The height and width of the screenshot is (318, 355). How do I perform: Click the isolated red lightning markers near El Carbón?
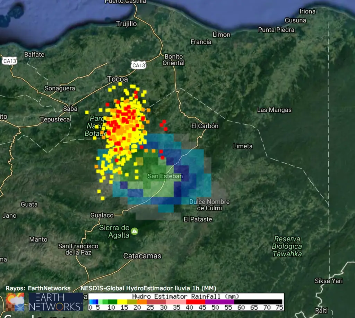click(x=163, y=125)
